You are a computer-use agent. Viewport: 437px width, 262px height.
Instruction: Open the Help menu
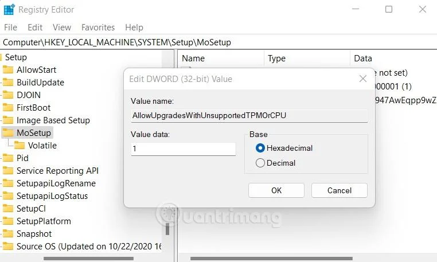click(134, 28)
